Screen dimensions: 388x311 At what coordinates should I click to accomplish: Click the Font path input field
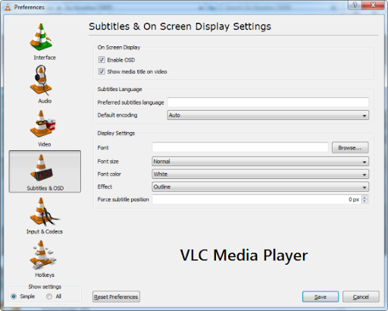240,147
